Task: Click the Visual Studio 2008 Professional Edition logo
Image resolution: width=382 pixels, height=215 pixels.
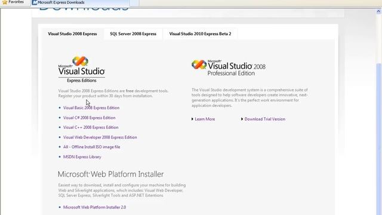Action: point(229,67)
